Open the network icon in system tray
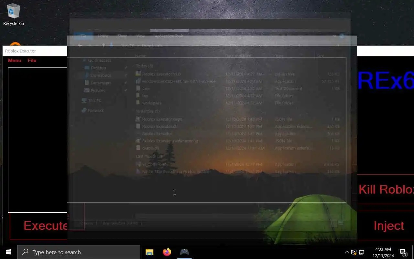The image size is (414, 259). [361, 252]
